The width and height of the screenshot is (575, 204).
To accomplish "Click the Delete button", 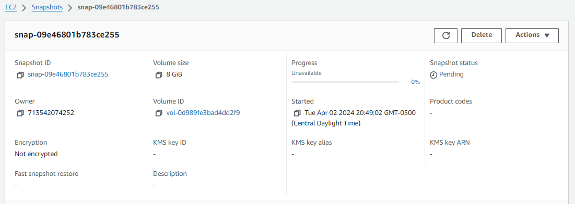I will (482, 35).
